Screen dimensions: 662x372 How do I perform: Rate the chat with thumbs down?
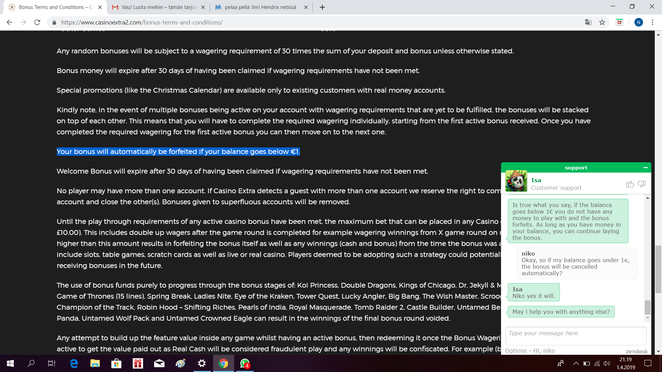[x=642, y=184]
